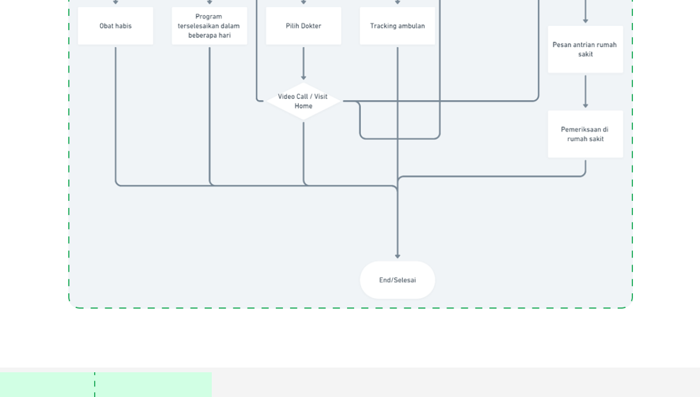
Task: Click the Tracking ambulan box
Action: pos(397,26)
